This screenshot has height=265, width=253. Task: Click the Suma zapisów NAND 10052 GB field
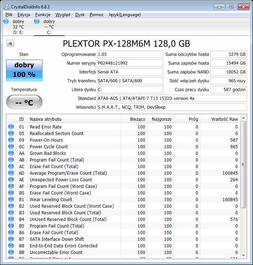point(229,72)
